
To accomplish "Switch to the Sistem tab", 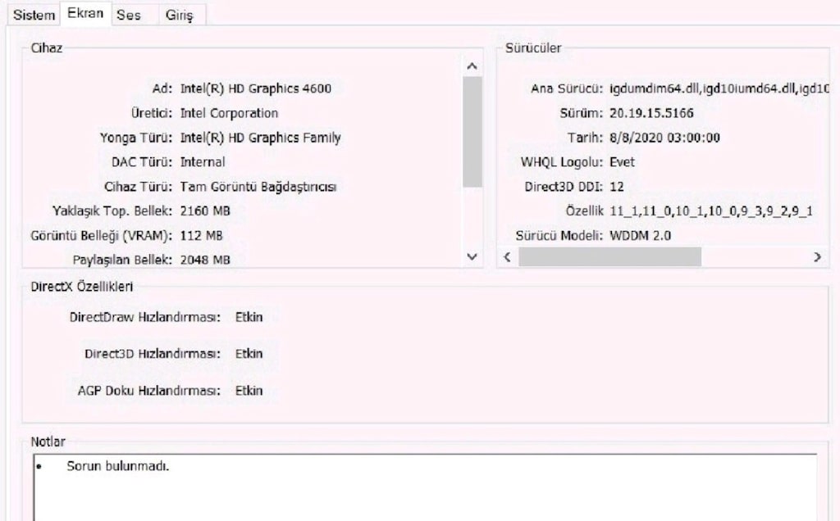I will (x=34, y=15).
